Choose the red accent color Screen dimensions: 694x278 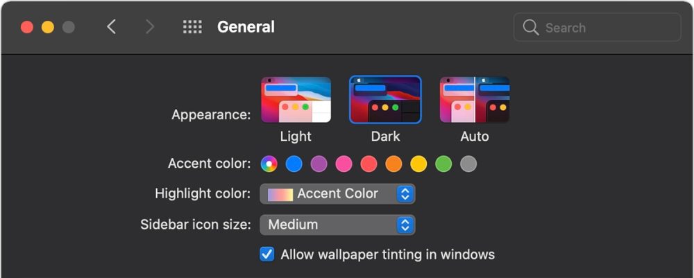[369, 164]
